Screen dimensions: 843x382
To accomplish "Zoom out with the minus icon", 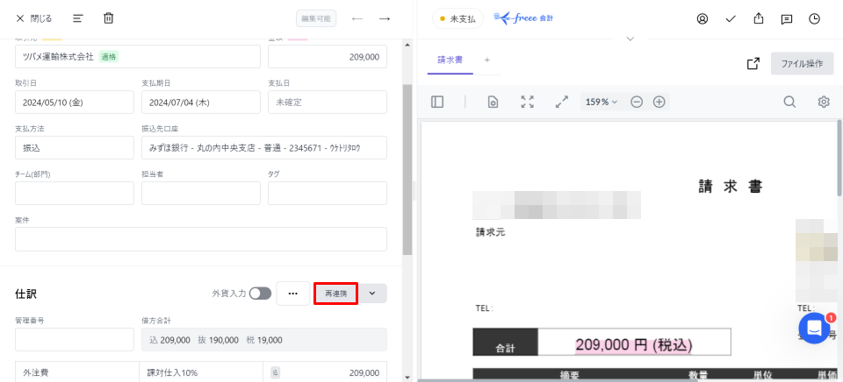I will (637, 102).
